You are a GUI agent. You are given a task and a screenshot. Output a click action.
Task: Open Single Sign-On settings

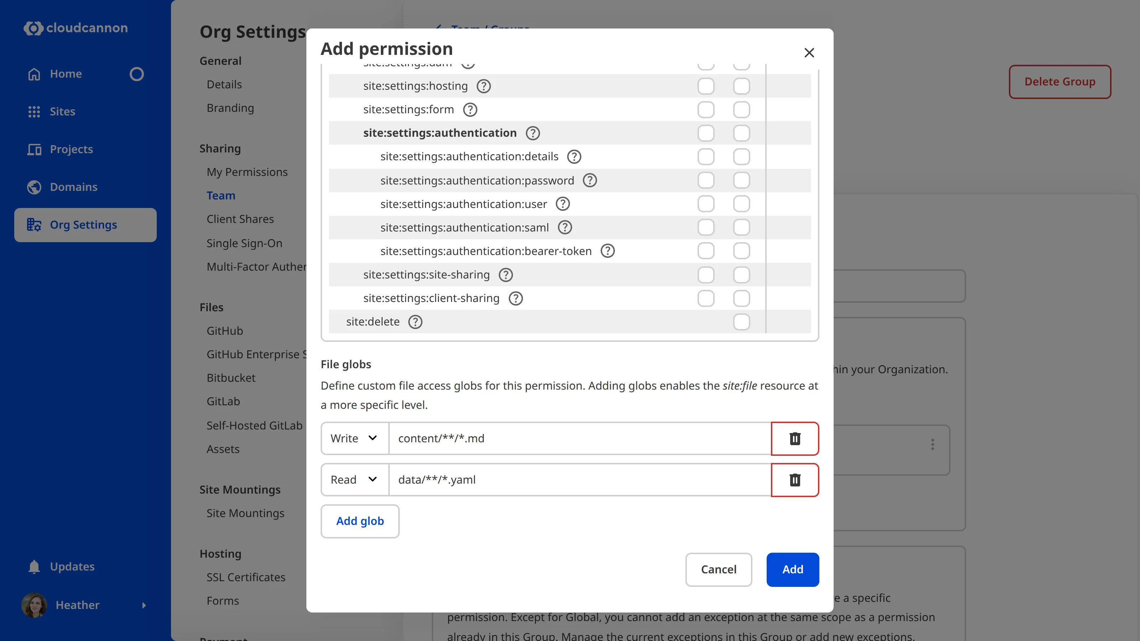click(244, 243)
